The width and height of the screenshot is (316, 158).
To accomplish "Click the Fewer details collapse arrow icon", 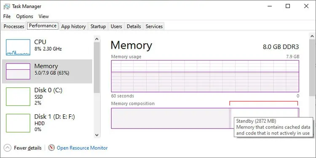I will [x=8, y=148].
